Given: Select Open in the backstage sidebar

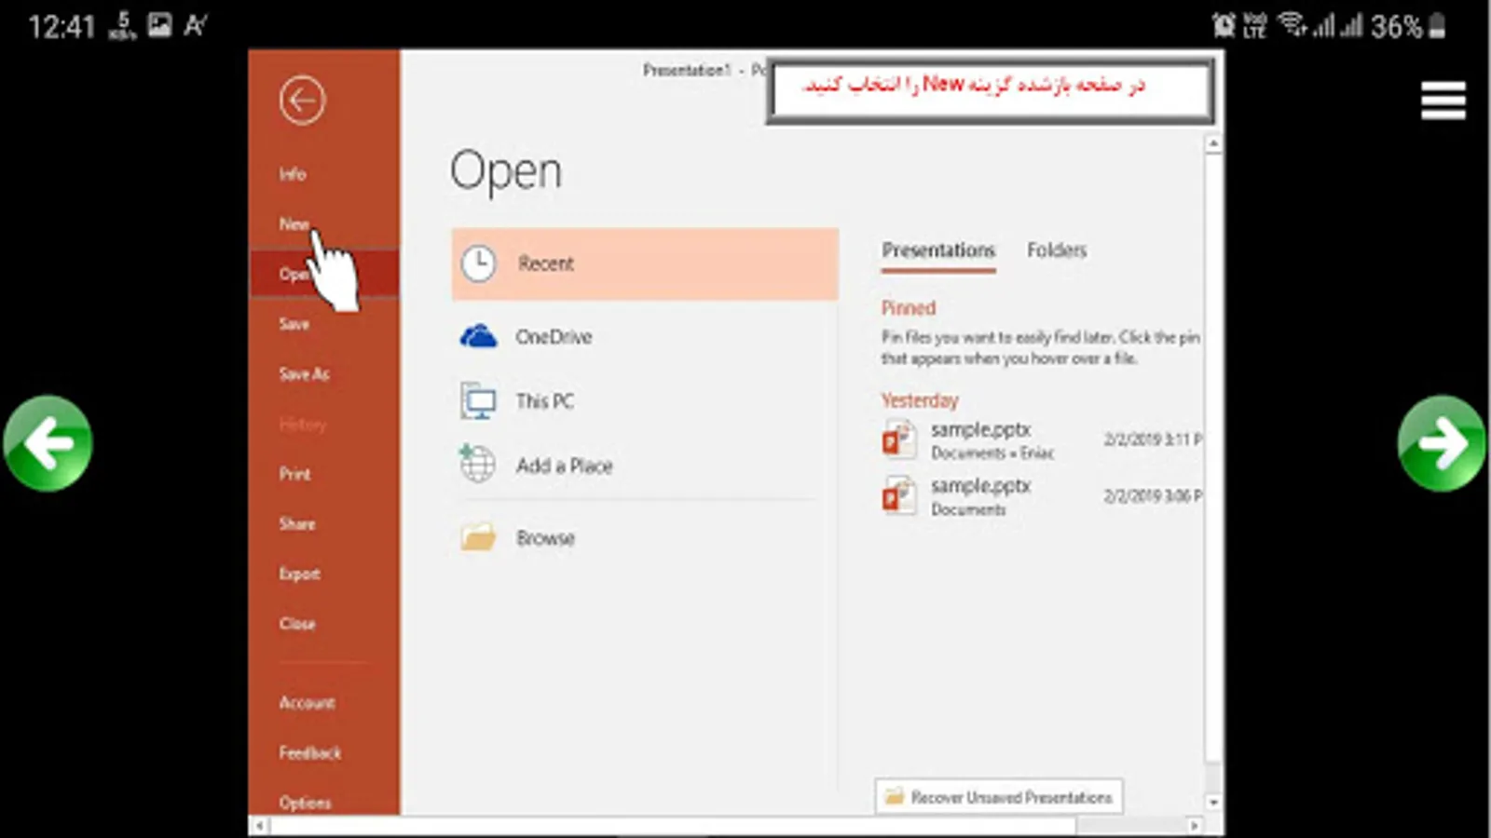Looking at the screenshot, I should (x=324, y=274).
